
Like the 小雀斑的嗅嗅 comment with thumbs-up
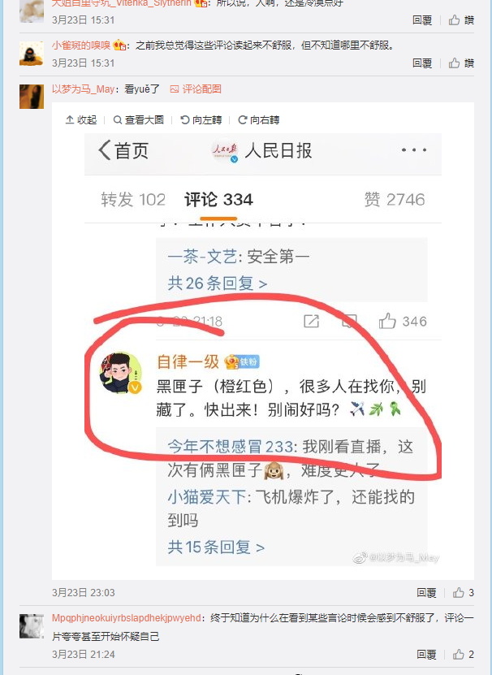coord(461,63)
